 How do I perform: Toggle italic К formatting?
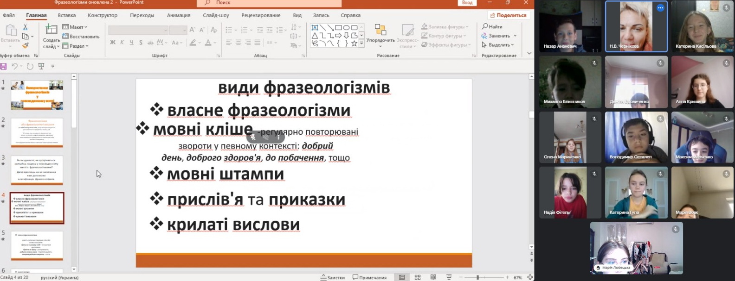pos(122,43)
